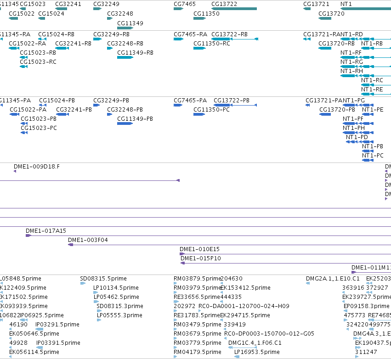Click EST SD08315.3prime
The width and height of the screenshot is (391, 359).
pos(120,306)
